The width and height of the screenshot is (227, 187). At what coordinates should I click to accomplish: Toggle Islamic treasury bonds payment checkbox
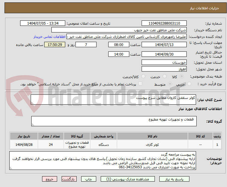point(140,84)
